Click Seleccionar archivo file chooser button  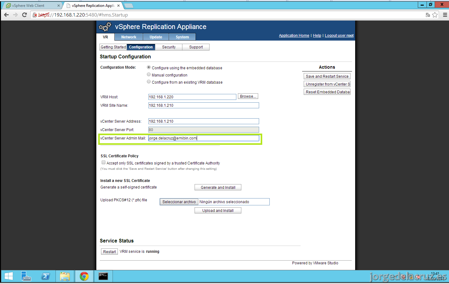[179, 202]
